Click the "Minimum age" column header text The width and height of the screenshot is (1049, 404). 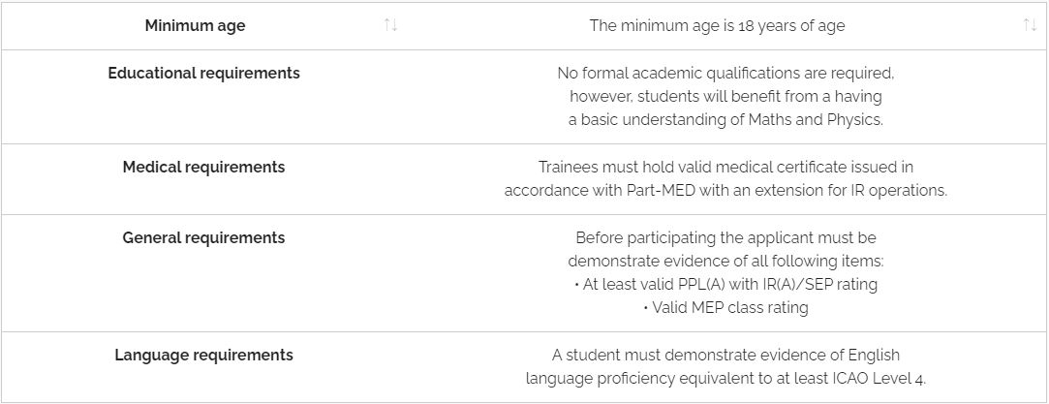pos(195,26)
